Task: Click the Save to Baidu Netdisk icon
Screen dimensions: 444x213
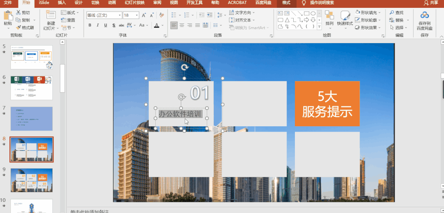Action: point(425,15)
